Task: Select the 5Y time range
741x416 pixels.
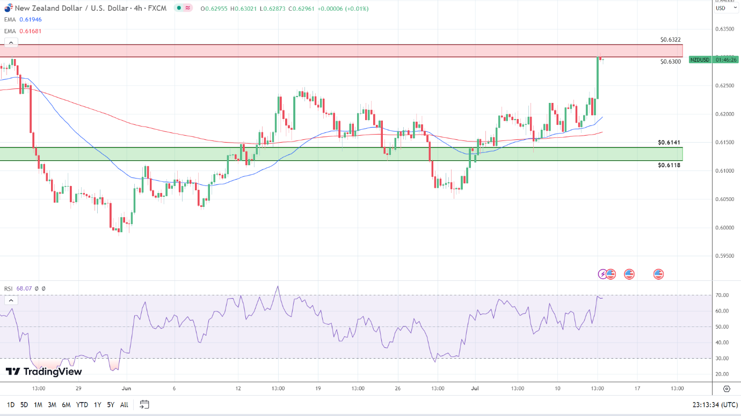Action: pos(111,405)
